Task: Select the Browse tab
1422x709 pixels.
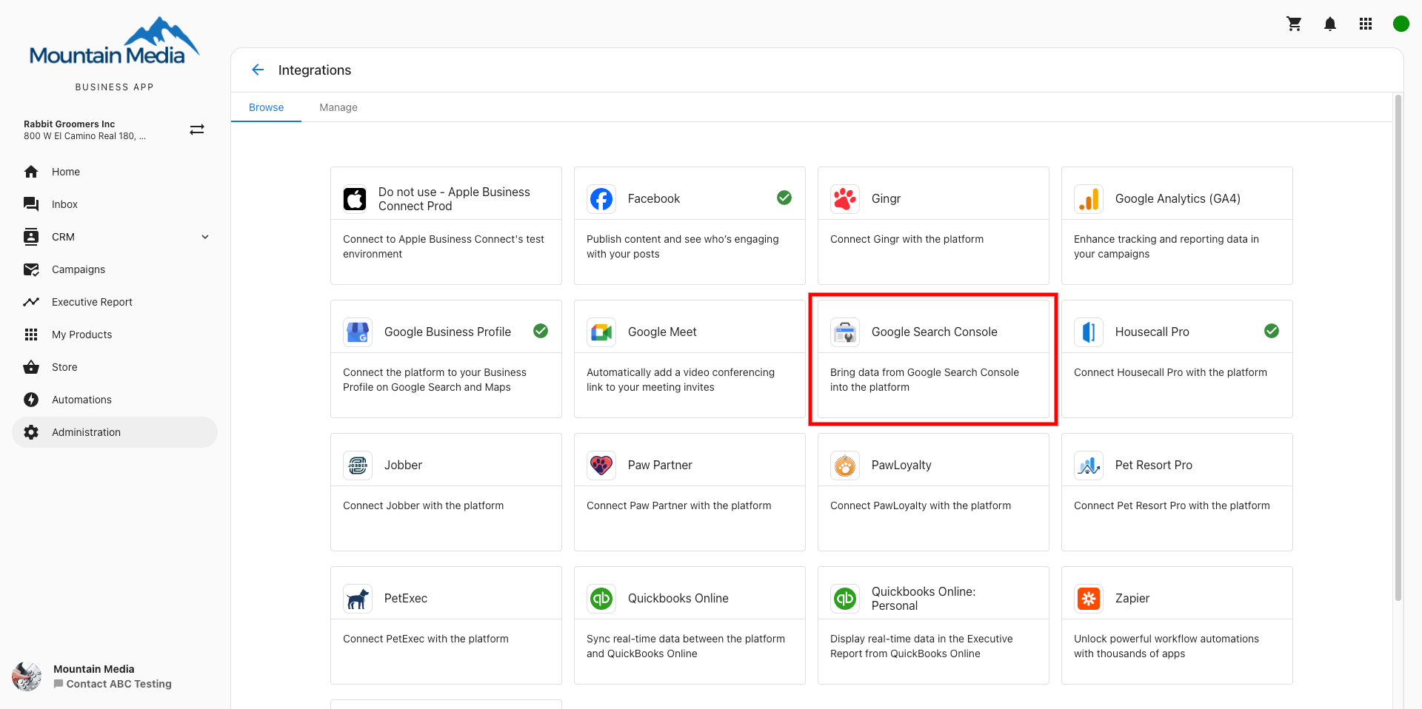Action: (x=266, y=107)
